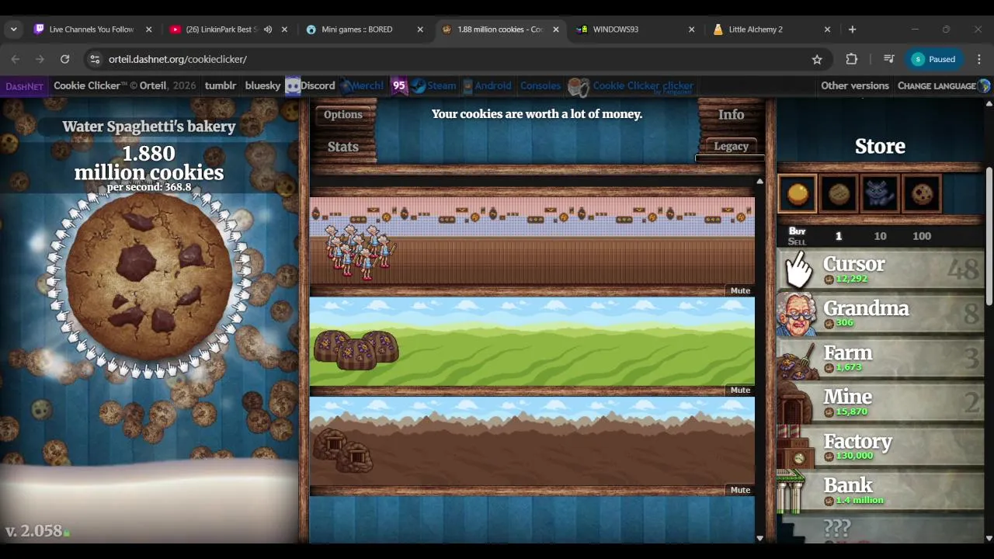Click store scrollbar down arrow
Screen dimensions: 994x559
989,537
